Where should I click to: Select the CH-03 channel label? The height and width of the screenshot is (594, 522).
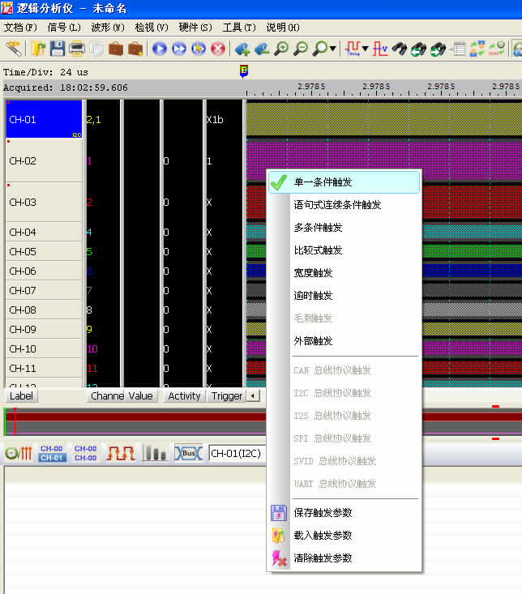pos(44,202)
